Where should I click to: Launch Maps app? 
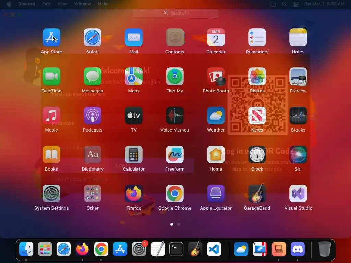click(134, 76)
